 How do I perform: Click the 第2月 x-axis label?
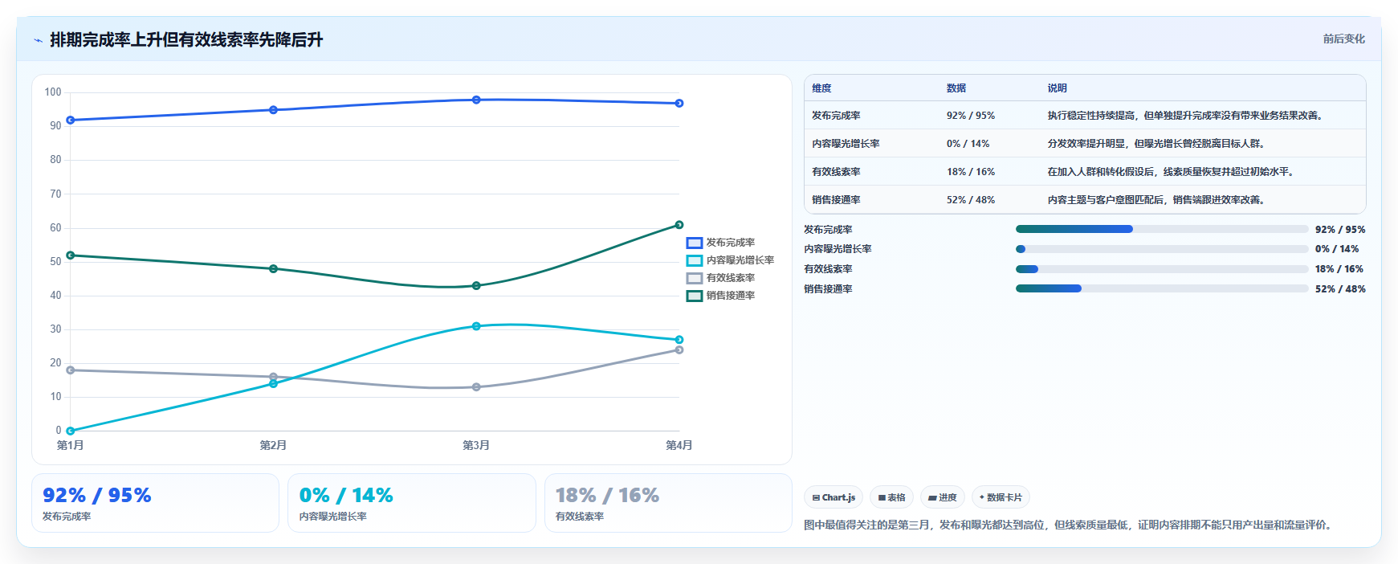point(273,445)
